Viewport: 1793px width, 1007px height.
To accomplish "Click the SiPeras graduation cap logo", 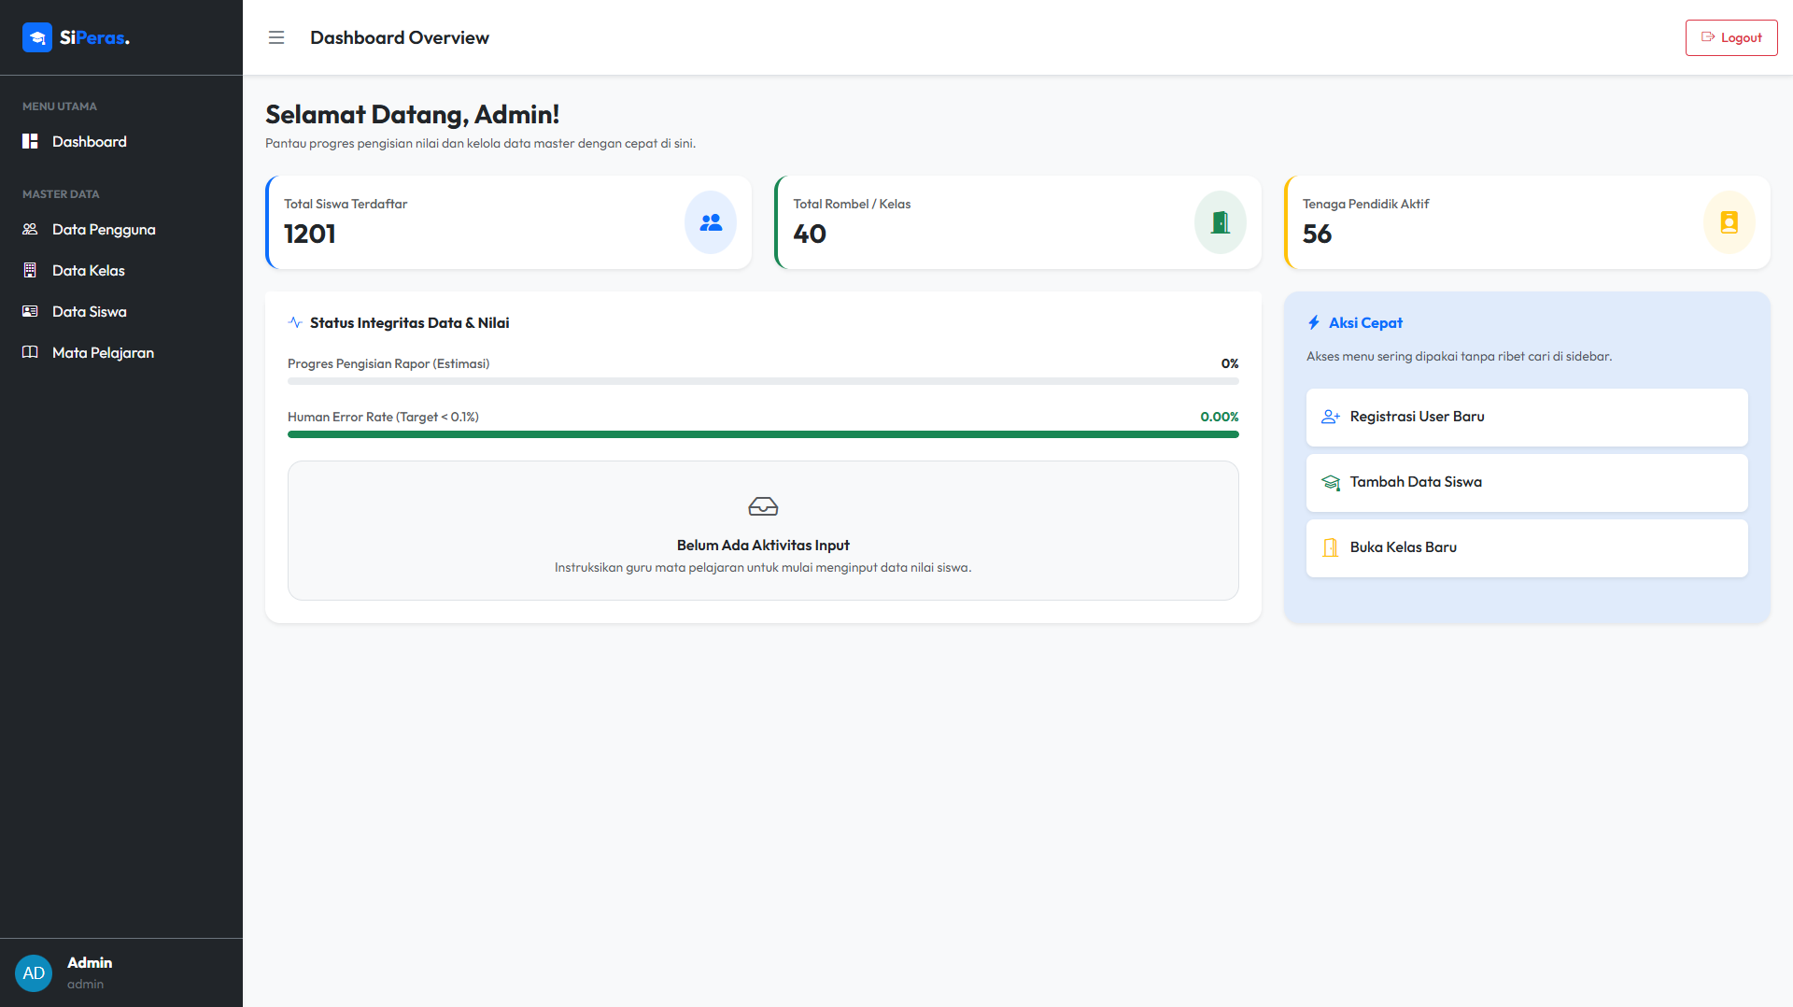I will click(x=37, y=37).
